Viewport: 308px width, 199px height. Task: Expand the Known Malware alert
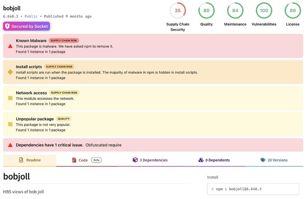coord(153,46)
